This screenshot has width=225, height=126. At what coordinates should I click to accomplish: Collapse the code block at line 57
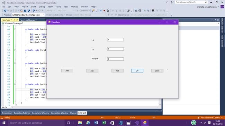coord(15,63)
